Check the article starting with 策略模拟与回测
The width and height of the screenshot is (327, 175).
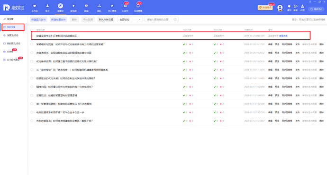click(x=32, y=44)
